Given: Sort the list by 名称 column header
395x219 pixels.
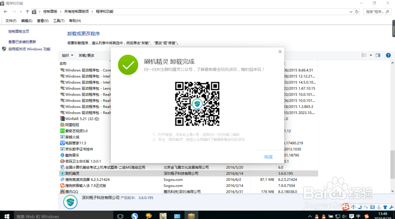Looking at the screenshot, I should point(63,64).
